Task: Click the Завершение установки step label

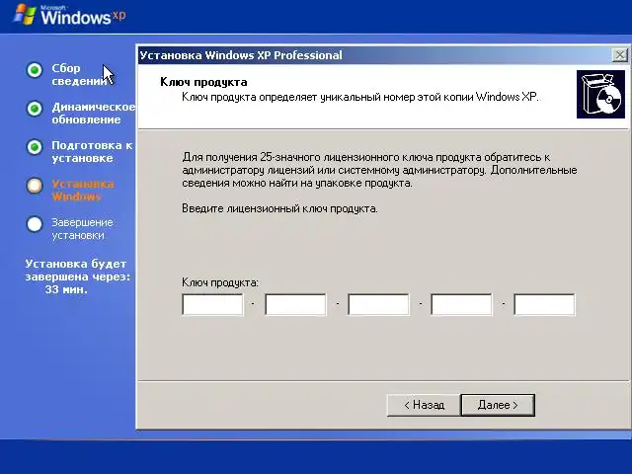Action: [x=82, y=228]
